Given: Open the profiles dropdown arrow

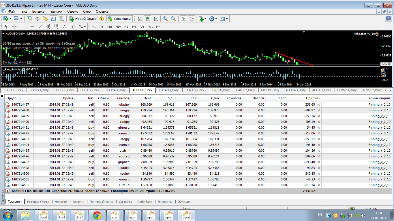Looking at the screenshot, I should tap(22, 19).
